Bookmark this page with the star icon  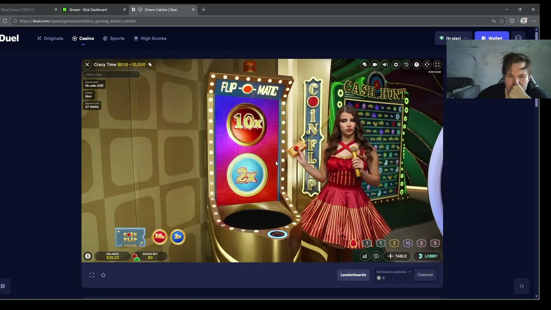(501, 21)
